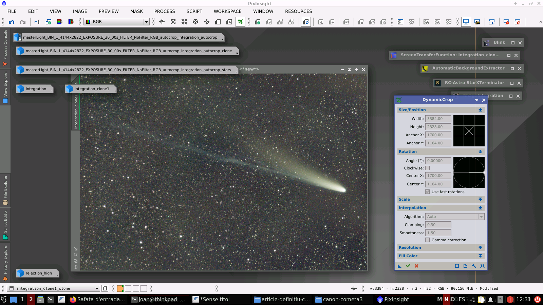Select the Dynamic Crop tool in toolbar
This screenshot has width=543, height=305.
click(x=240, y=22)
